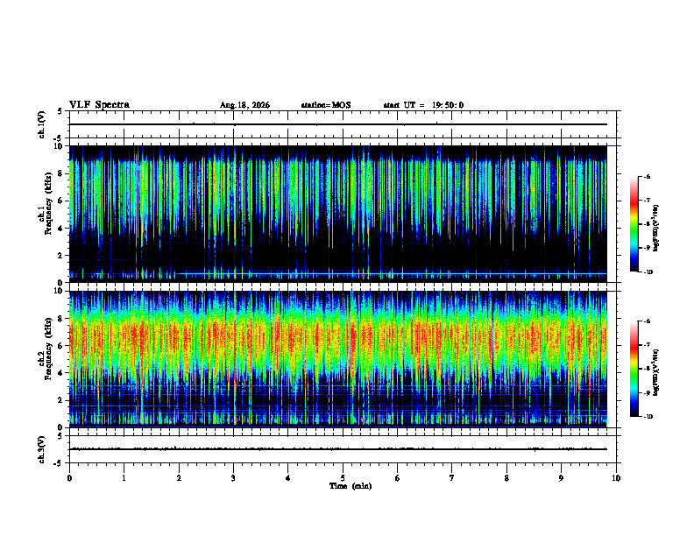Click the "-5" tick on ch.1(V) axis
Viewport: 694px width, 536px height.
click(59, 138)
